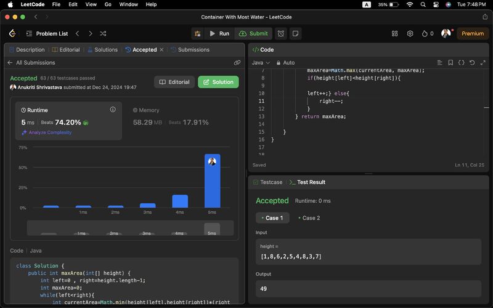Click the Auto lock setting

pos(285,63)
